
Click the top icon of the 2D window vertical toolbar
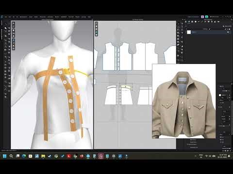coord(97,23)
